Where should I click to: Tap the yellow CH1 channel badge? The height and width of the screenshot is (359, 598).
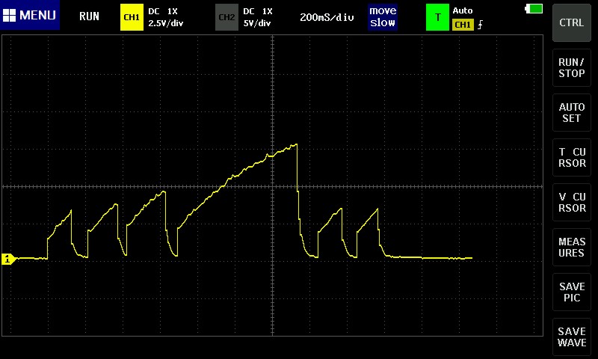click(x=132, y=16)
